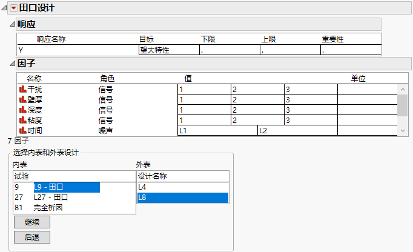The image size is (413, 252).
Task: Click the 单位 cell for 干扰
Action: point(368,90)
